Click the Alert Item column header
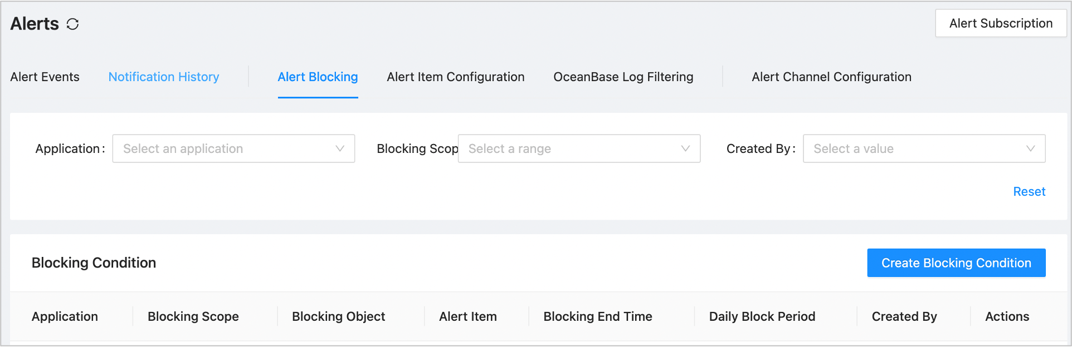 point(468,316)
